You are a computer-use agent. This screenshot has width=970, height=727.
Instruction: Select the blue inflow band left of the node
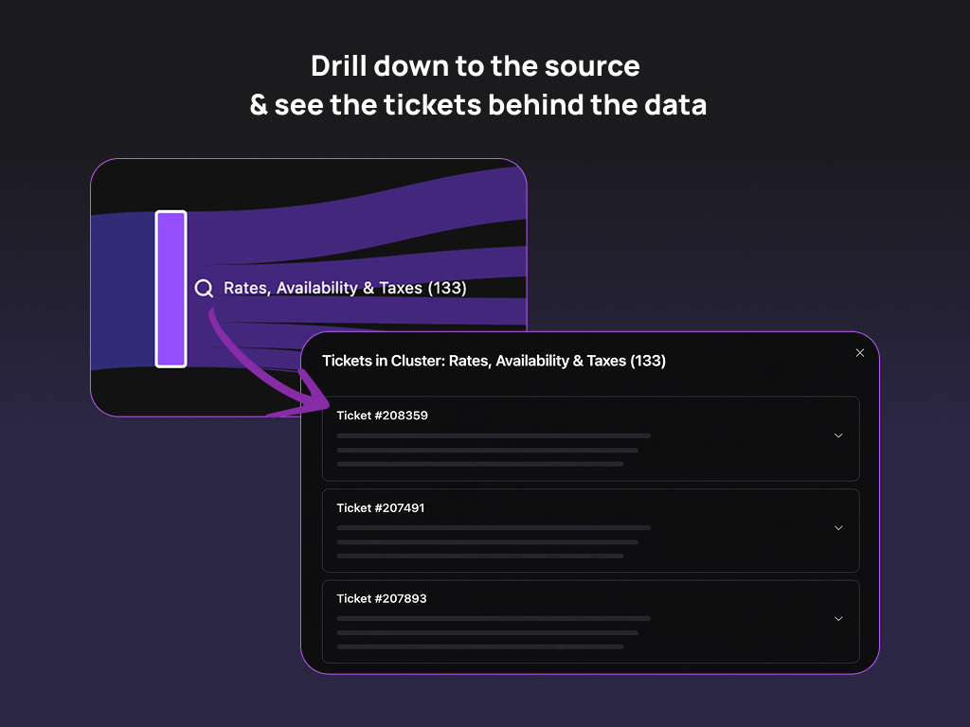tap(123, 289)
